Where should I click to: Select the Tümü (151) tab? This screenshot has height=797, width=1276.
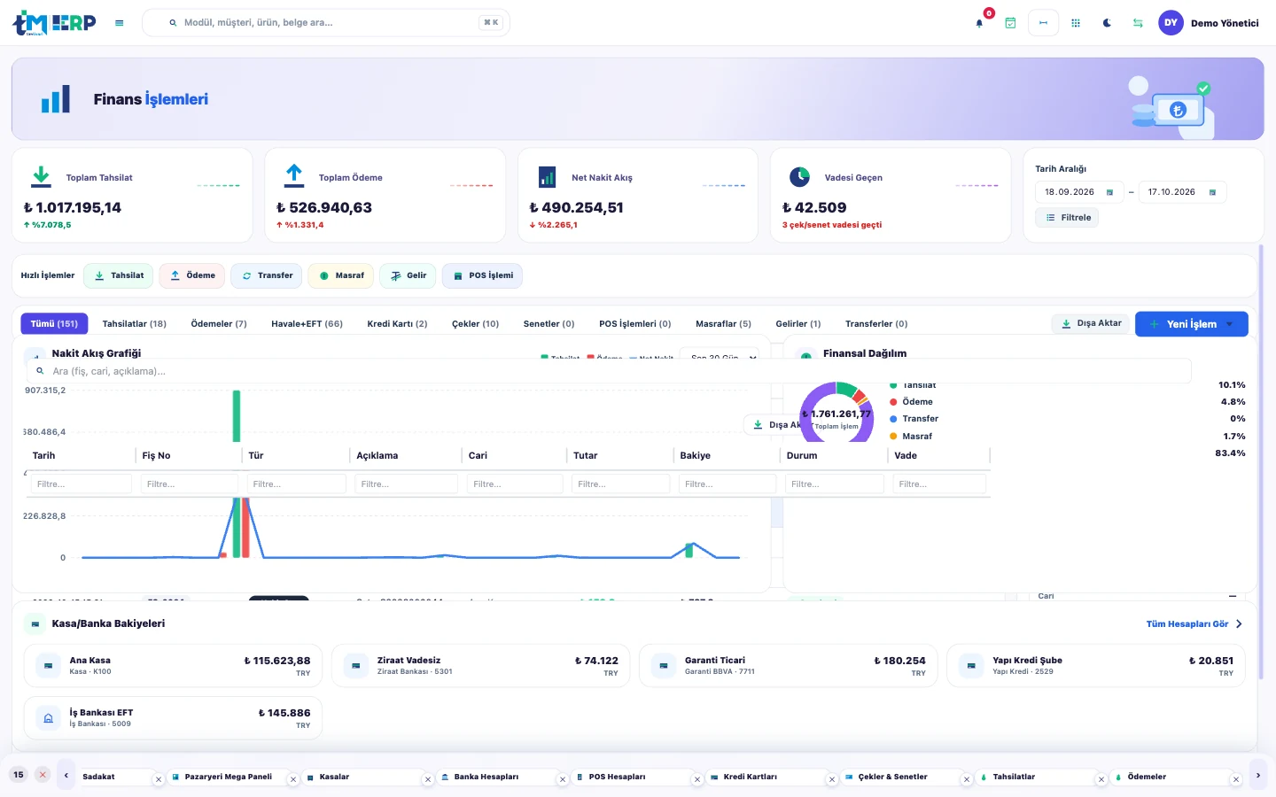[54, 324]
